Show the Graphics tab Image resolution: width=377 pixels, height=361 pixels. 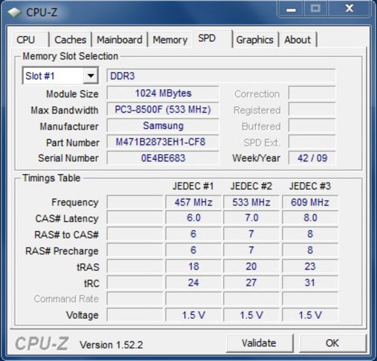click(254, 40)
